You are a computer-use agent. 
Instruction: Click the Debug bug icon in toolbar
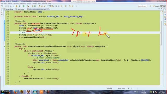click(20, 6)
